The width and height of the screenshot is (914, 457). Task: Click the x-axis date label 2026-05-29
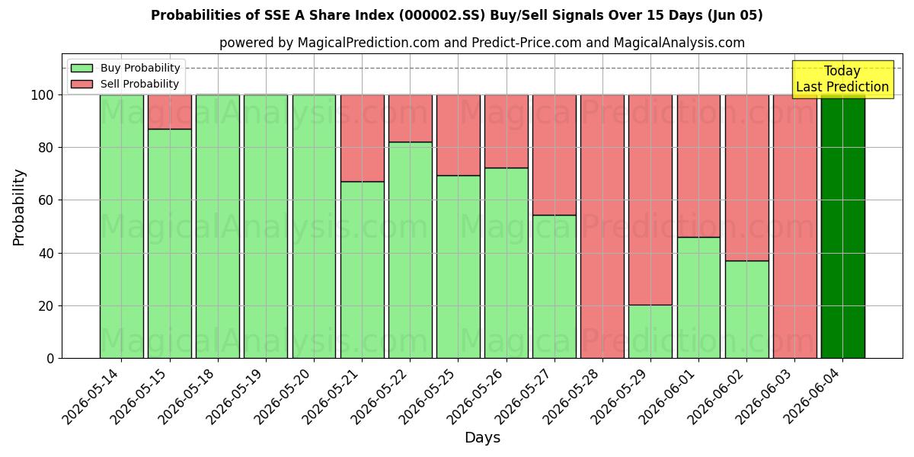[621, 395]
